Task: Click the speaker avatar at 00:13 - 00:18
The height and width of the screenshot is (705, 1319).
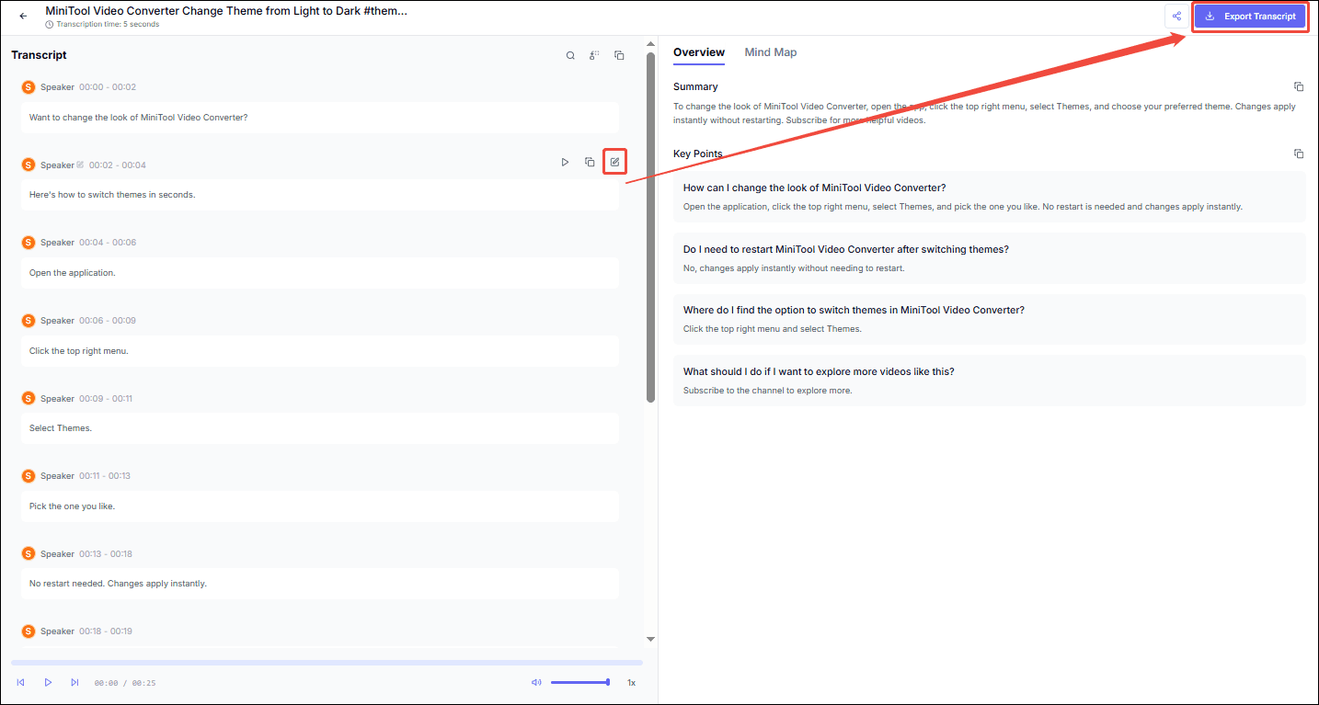Action: click(29, 554)
